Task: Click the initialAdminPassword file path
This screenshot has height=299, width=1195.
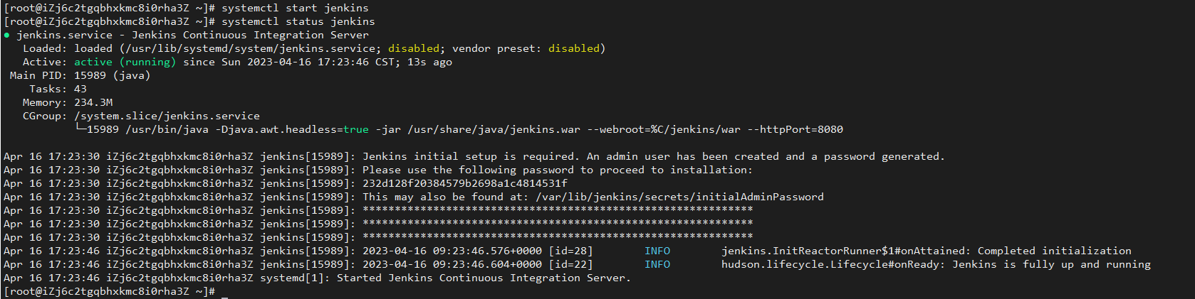Action: [x=679, y=197]
